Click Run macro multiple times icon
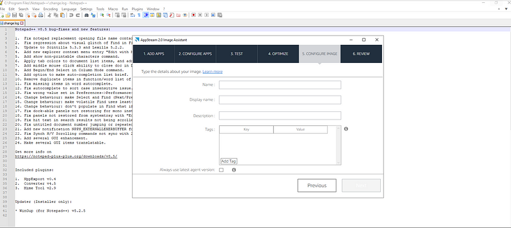Image resolution: width=511 pixels, height=228 pixels. point(213,15)
